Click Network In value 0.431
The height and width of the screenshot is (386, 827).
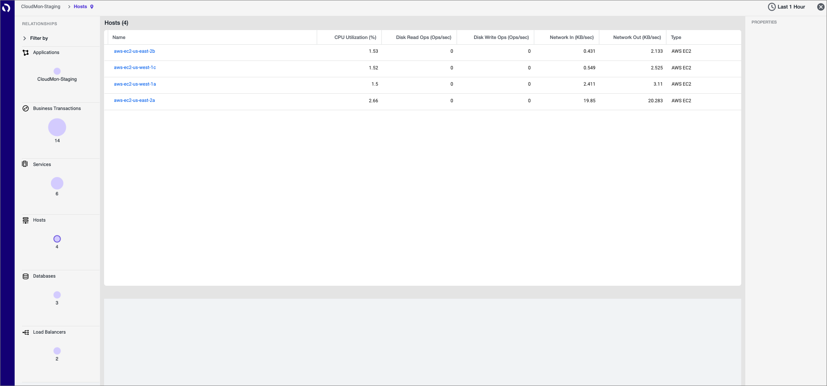(589, 51)
